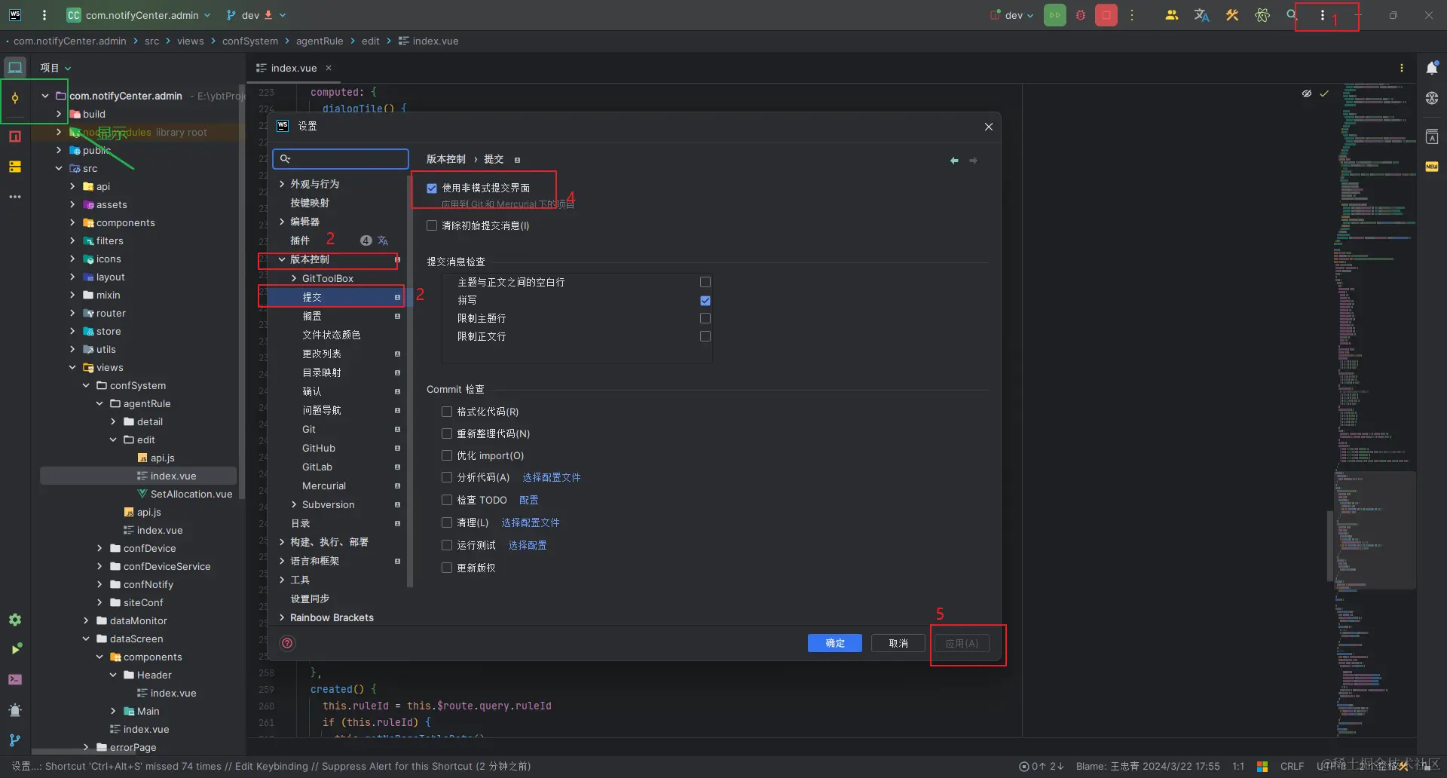Expand 外观与行为 settings category

pyautogui.click(x=282, y=184)
